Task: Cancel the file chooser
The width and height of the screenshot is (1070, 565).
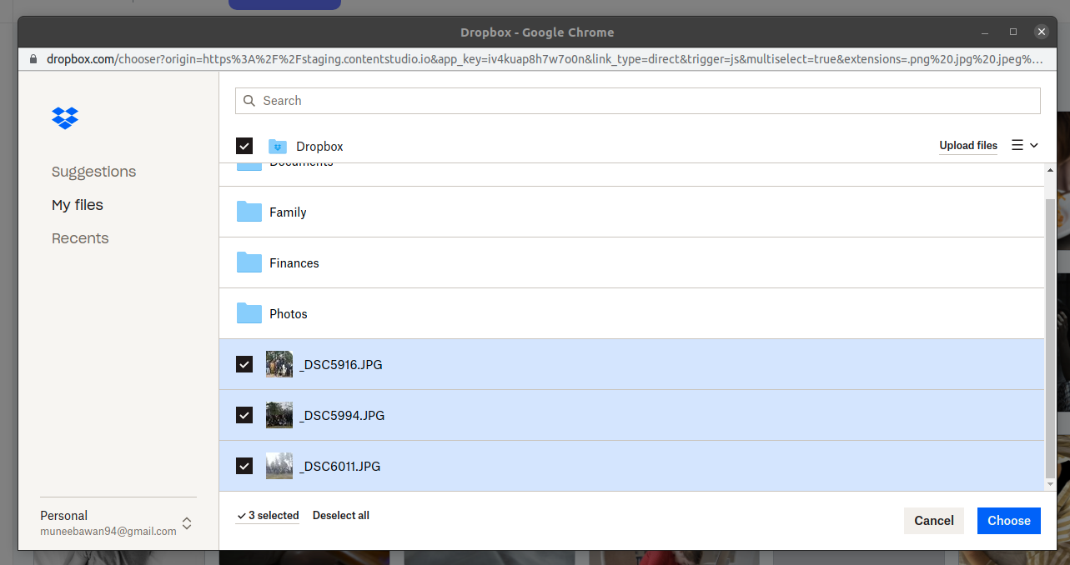Action: [x=934, y=521]
